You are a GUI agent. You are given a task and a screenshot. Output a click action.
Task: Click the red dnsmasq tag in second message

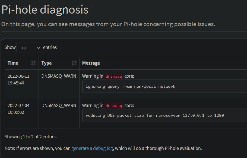tap(114, 106)
